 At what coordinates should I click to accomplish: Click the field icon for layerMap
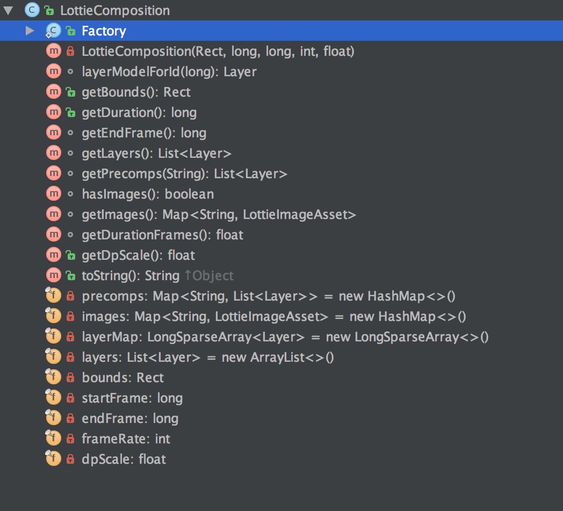coord(53,337)
